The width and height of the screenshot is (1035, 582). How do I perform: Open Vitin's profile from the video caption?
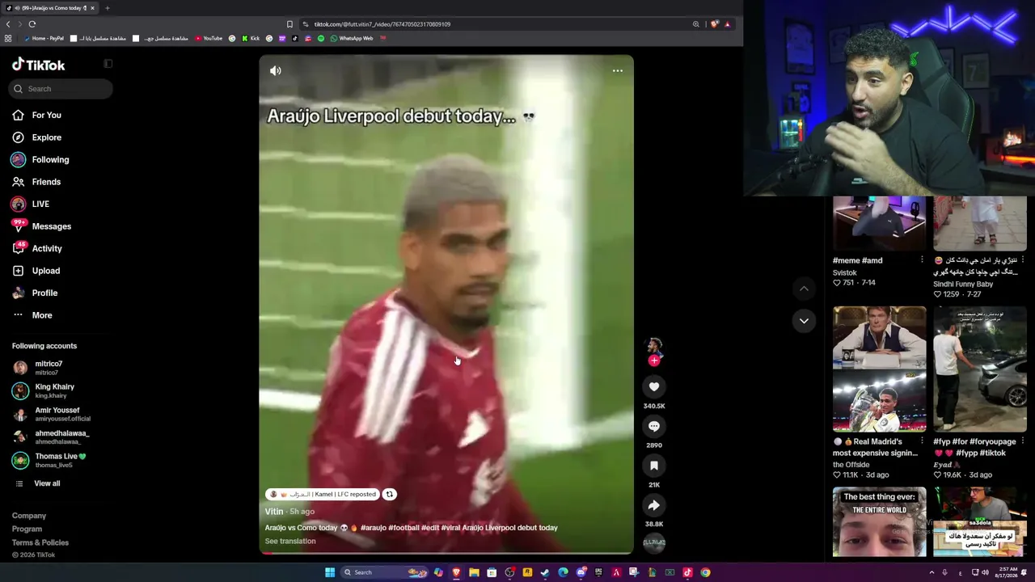274,512
